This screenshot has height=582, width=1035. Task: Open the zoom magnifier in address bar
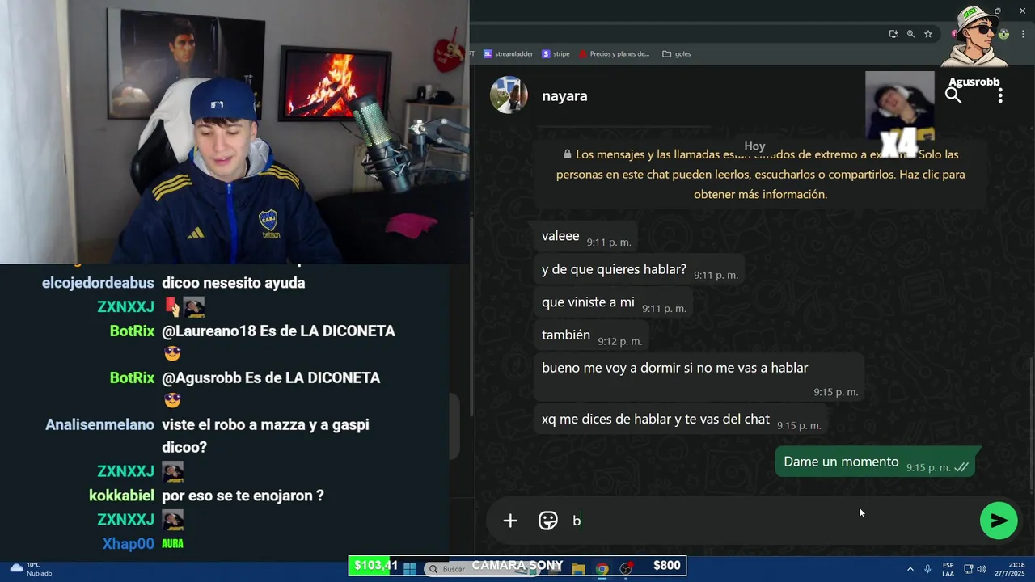point(910,34)
